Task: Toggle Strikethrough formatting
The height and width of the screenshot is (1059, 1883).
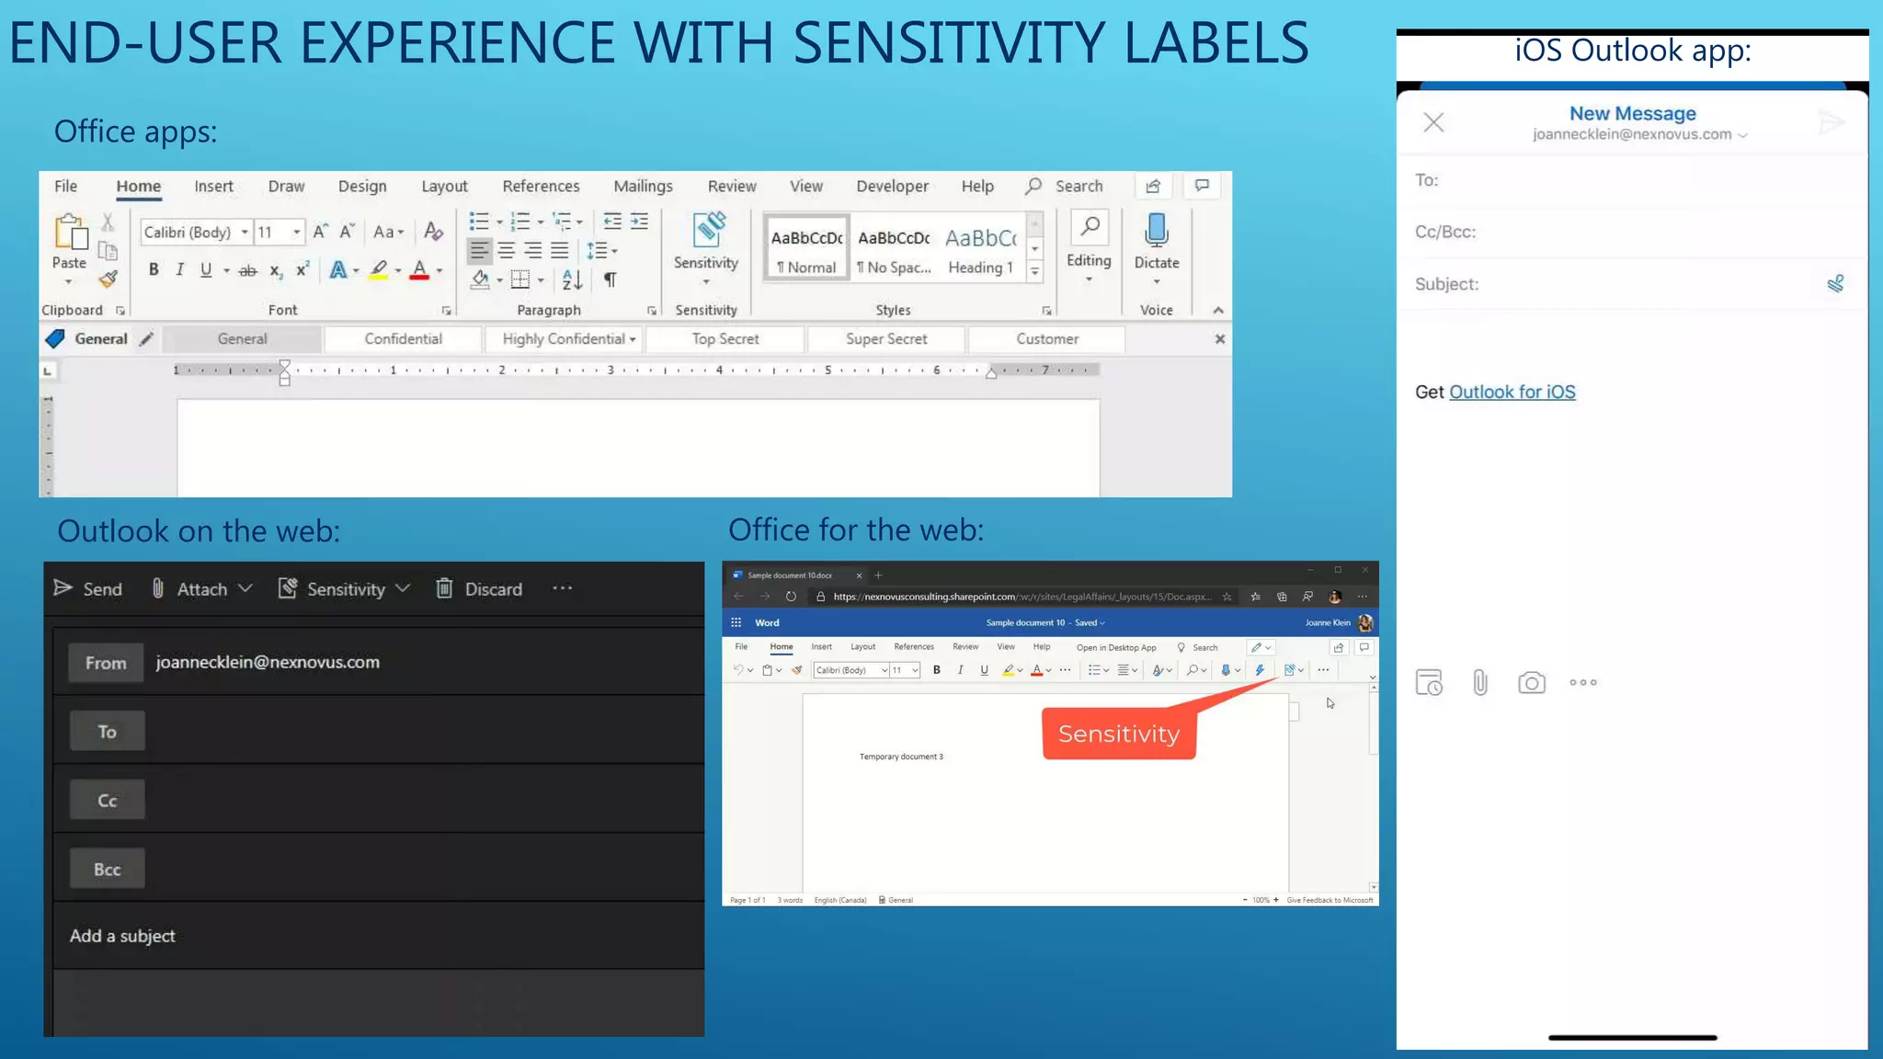Action: click(247, 270)
